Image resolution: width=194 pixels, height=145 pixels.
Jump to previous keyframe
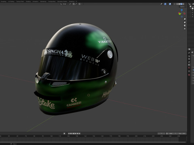[71, 133]
